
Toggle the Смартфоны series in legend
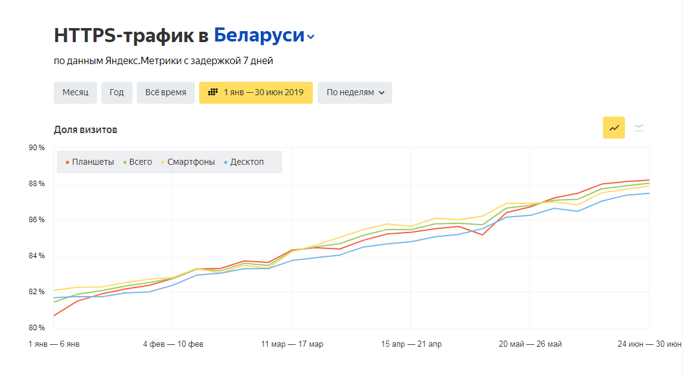191,162
